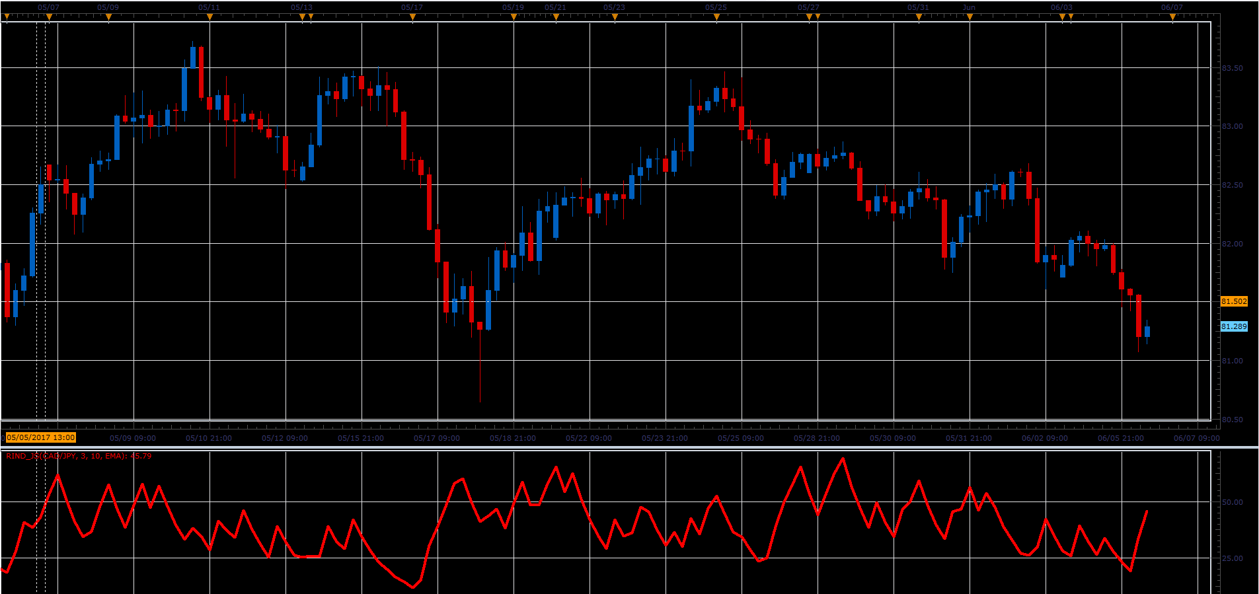This screenshot has height=594, width=1259.
Task: Click the 82.00 price axis label
Action: point(1232,244)
